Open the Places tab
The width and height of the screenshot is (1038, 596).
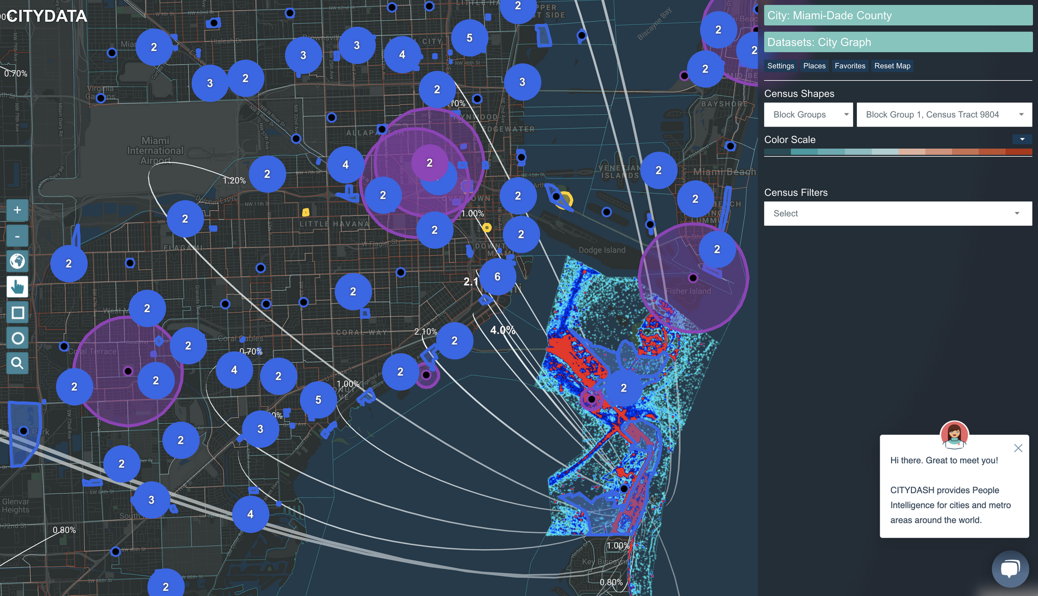tap(814, 66)
